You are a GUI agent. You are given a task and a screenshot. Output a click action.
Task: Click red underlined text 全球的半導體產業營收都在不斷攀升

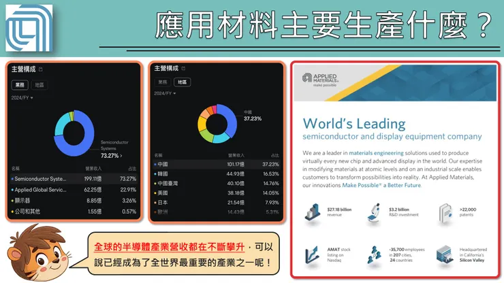click(x=170, y=247)
